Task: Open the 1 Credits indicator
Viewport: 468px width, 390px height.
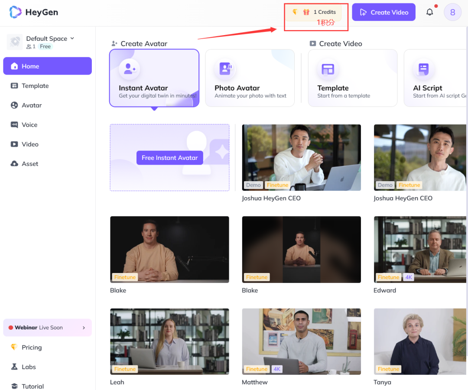Action: click(x=314, y=12)
